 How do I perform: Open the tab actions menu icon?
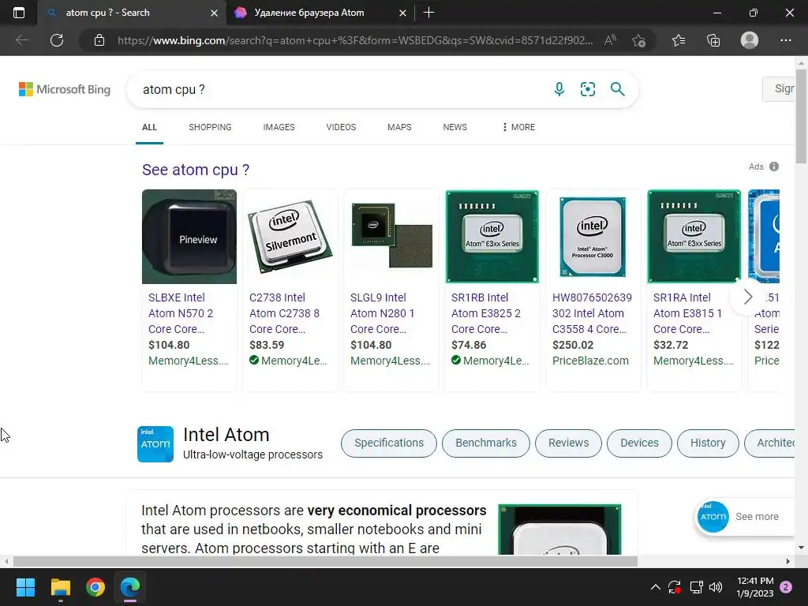[x=19, y=13]
